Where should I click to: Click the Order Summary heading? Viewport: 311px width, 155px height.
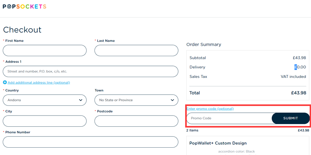pyautogui.click(x=204, y=45)
